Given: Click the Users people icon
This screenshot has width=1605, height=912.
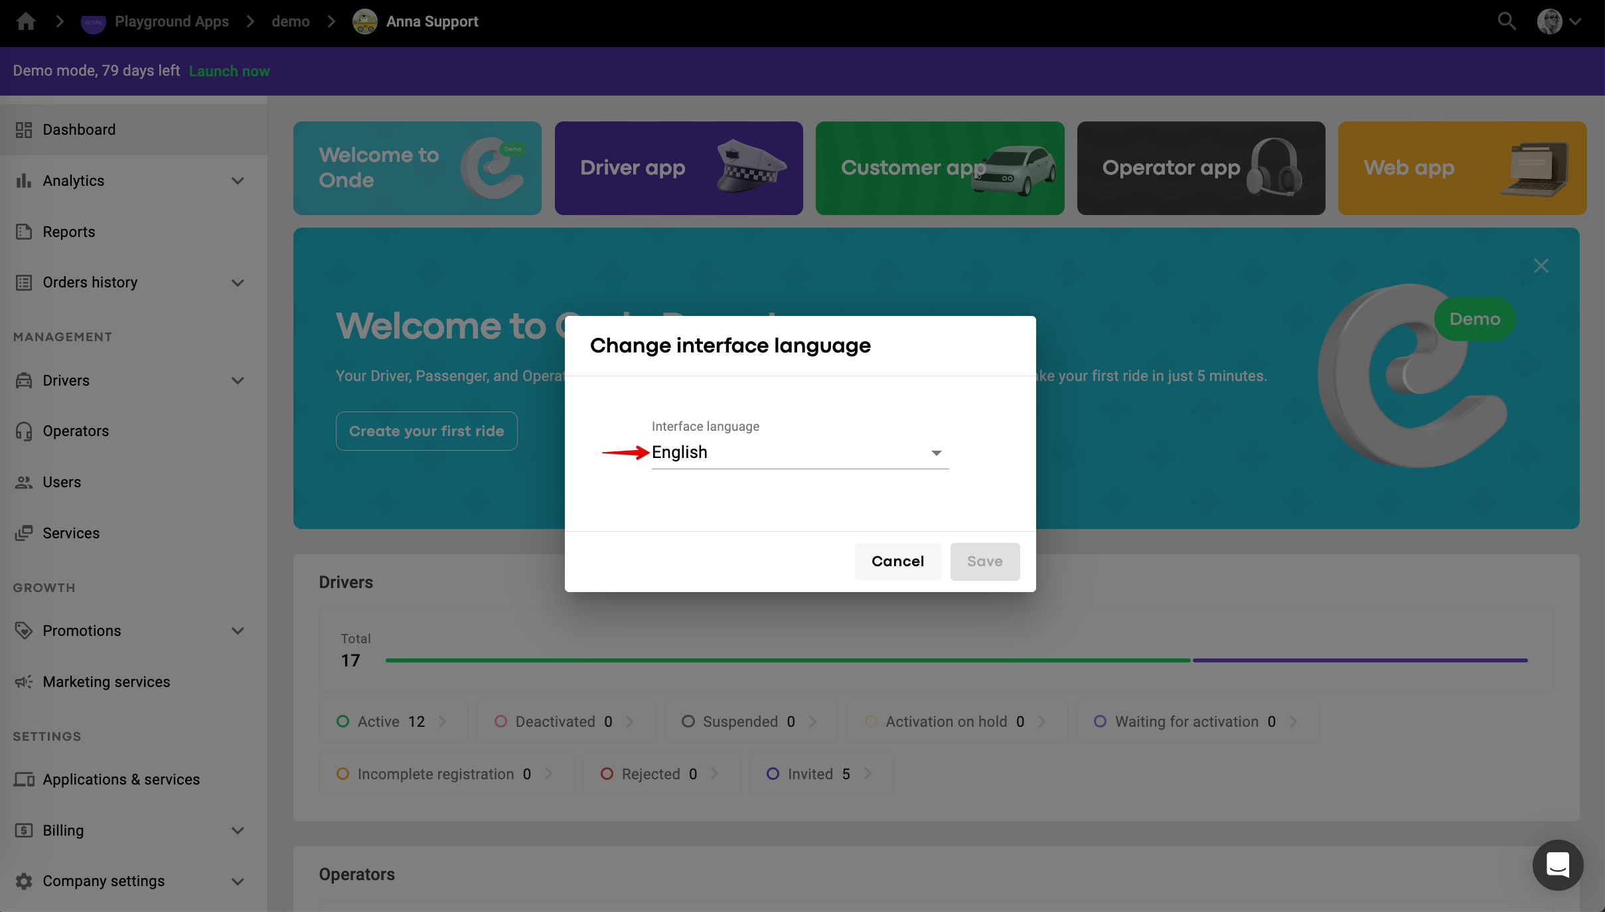Looking at the screenshot, I should (x=24, y=482).
